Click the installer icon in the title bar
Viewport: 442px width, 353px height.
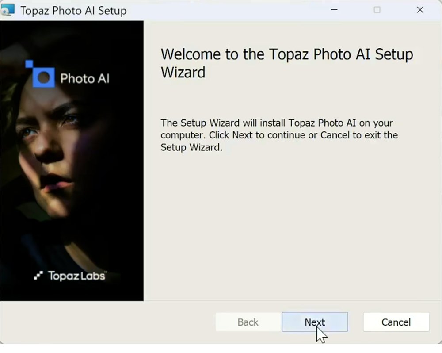pos(8,10)
